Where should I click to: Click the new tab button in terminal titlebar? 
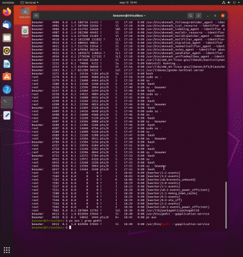[x=36, y=15]
